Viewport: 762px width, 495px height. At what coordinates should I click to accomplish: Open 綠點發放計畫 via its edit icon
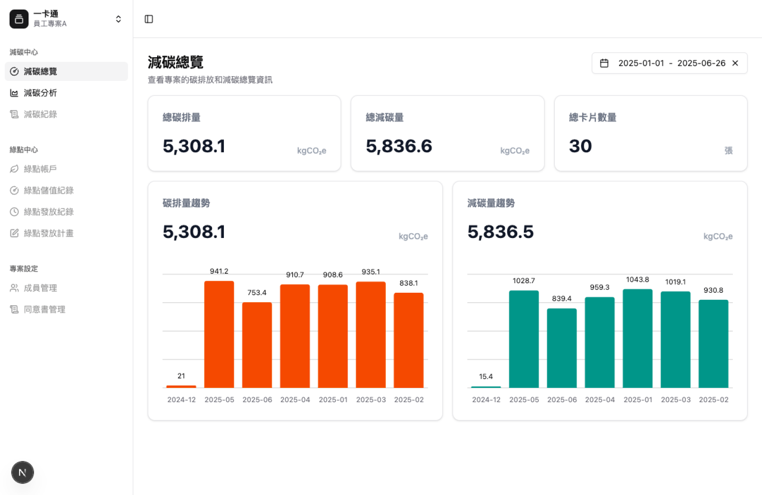tap(15, 233)
